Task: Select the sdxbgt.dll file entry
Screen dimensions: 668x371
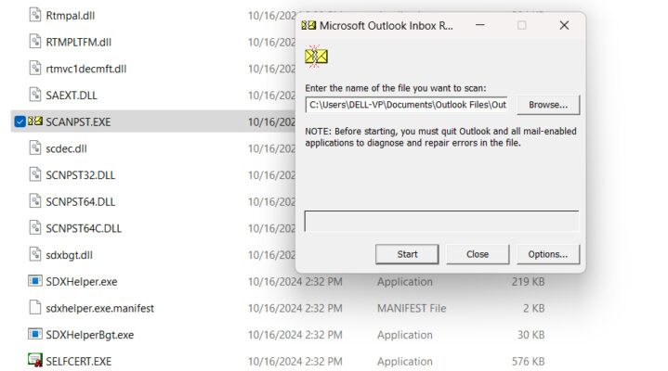Action: point(70,254)
